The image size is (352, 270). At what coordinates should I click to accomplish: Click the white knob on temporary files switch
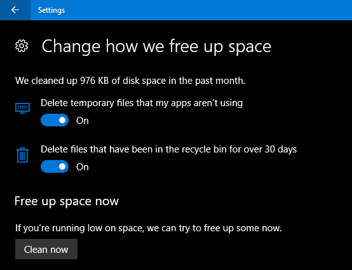[62, 120]
